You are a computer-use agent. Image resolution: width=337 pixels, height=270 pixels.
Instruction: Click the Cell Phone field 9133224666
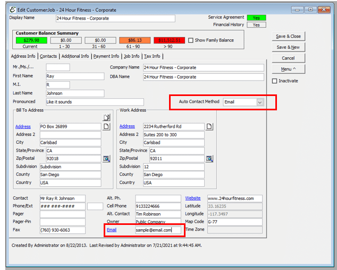(158, 206)
